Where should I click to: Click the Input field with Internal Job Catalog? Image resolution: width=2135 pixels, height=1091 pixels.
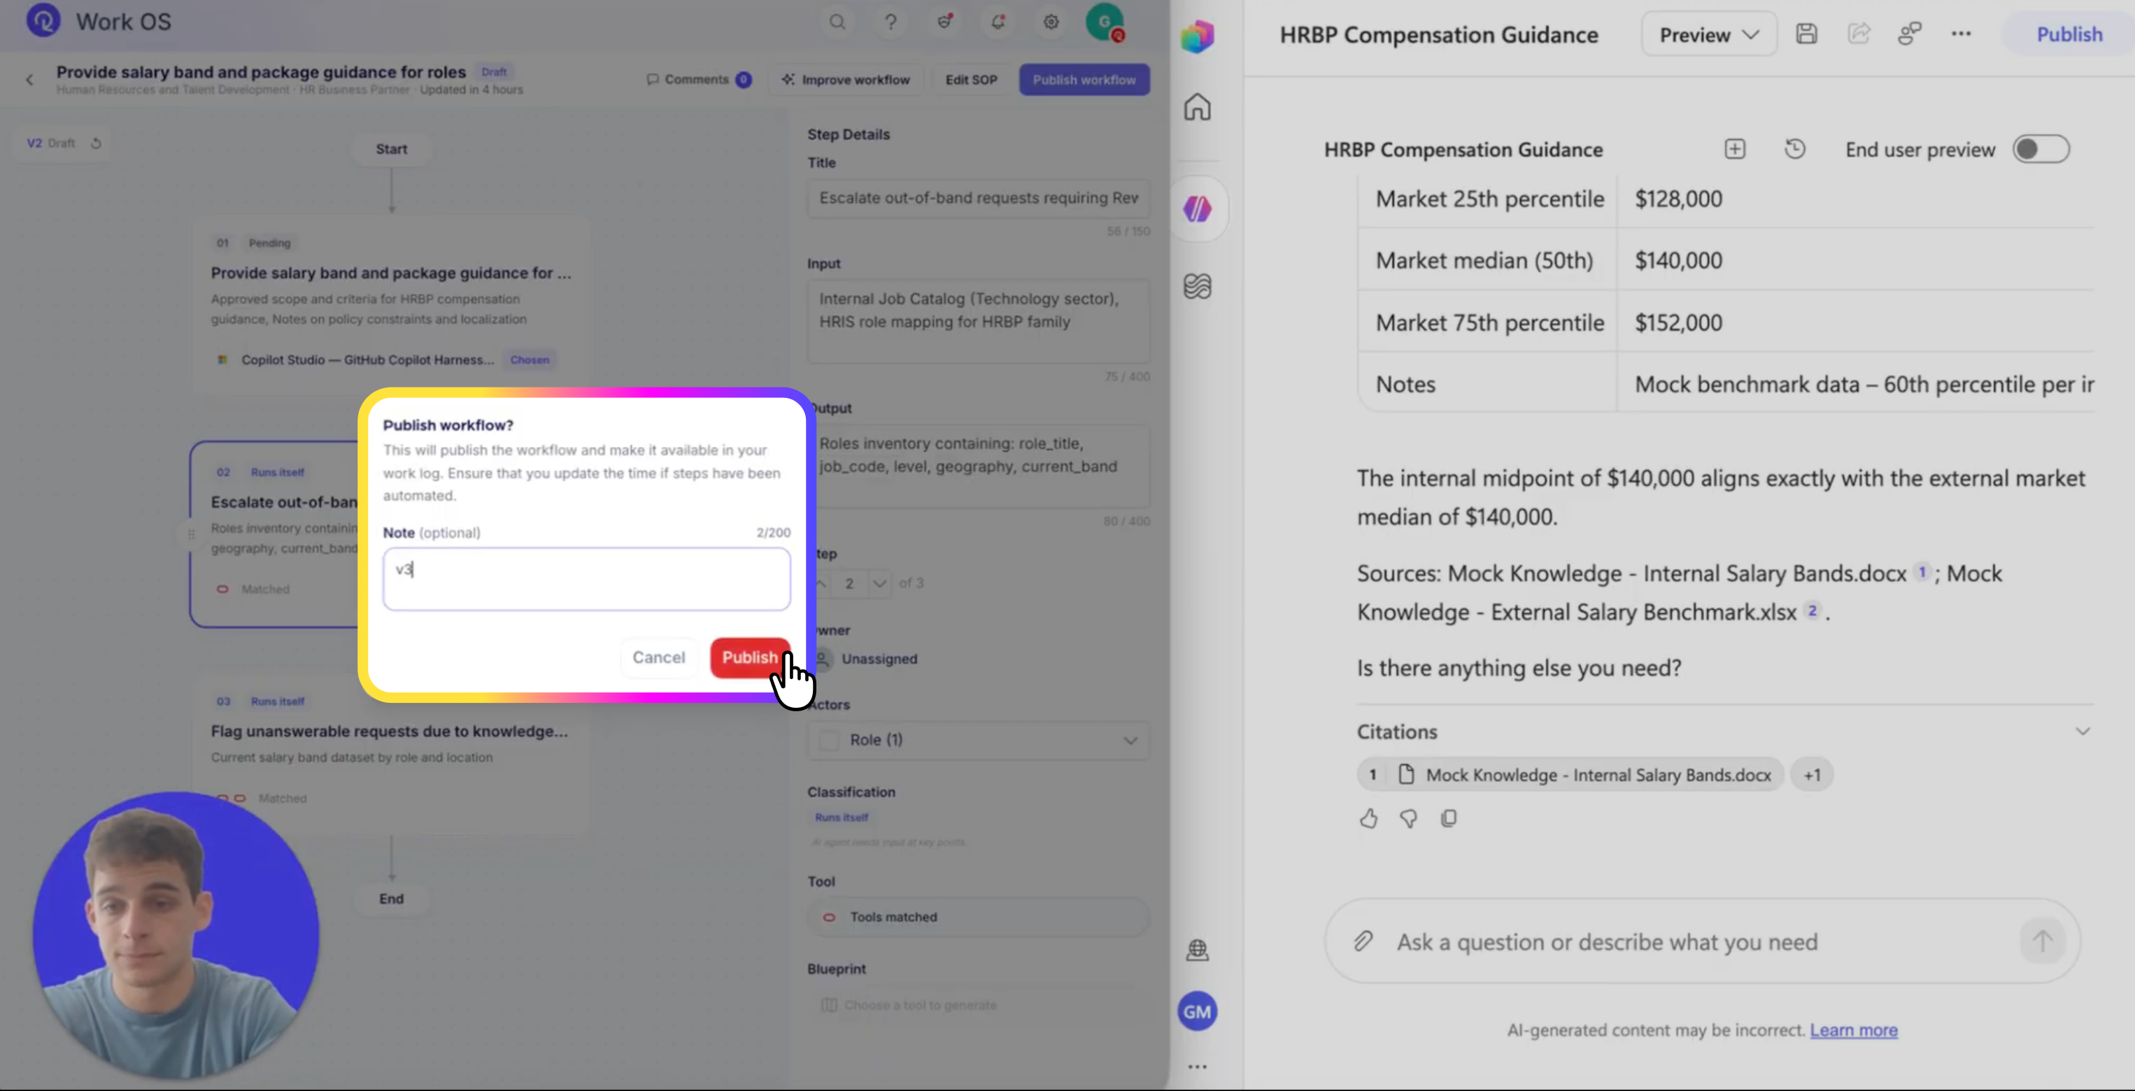tap(978, 322)
